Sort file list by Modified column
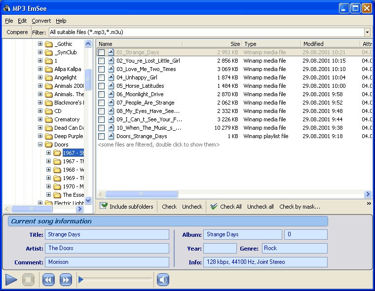This screenshot has height=291, width=375. [x=330, y=44]
